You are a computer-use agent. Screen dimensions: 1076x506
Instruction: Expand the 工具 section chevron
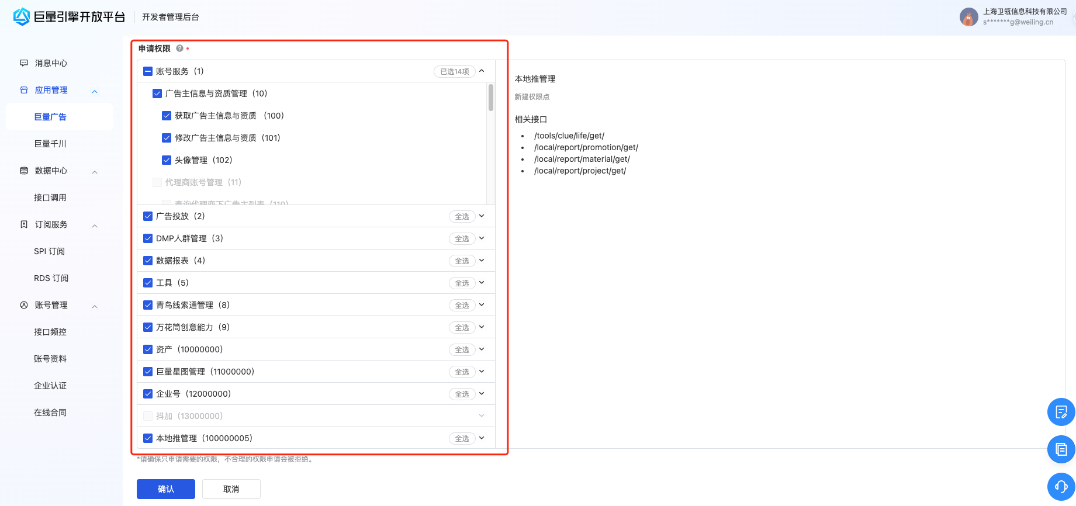(x=482, y=282)
